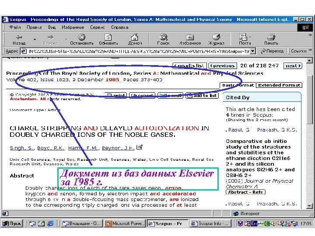Launch Internet Explorer from quick launch
Screen dimensions: 315x236
tap(50, 224)
